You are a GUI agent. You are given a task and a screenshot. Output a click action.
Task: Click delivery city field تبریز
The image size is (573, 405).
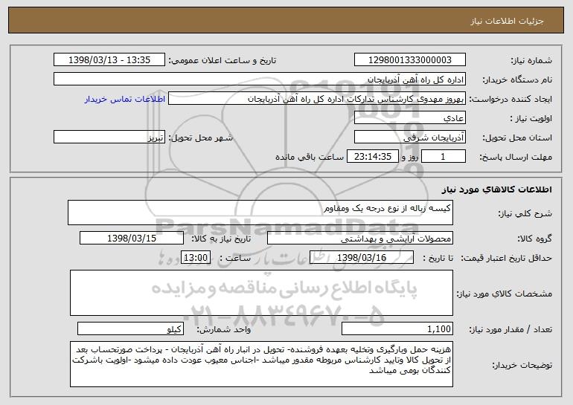[x=109, y=137]
